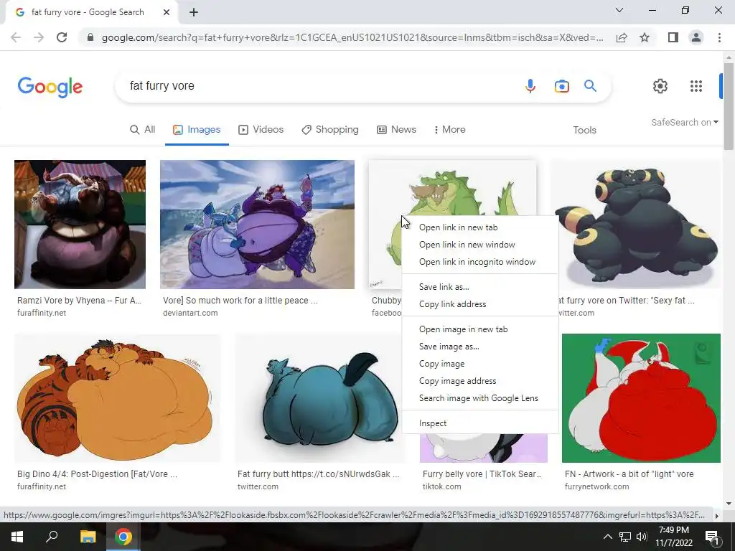
Task: Open Google quick settings gear
Action: 660,86
